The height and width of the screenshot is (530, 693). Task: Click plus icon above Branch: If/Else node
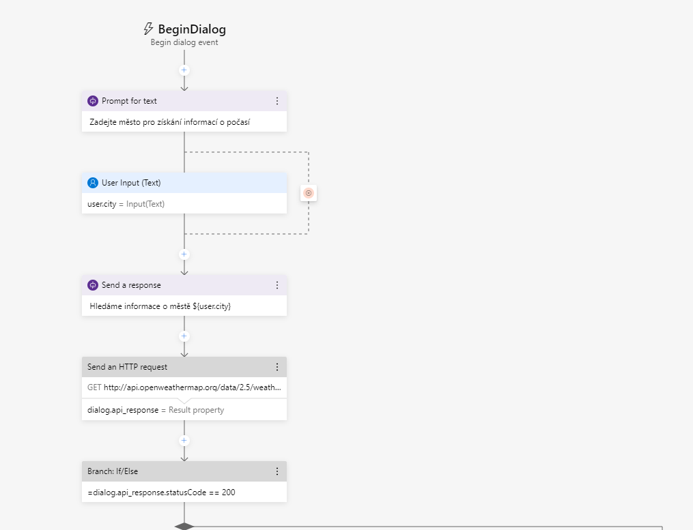point(184,441)
